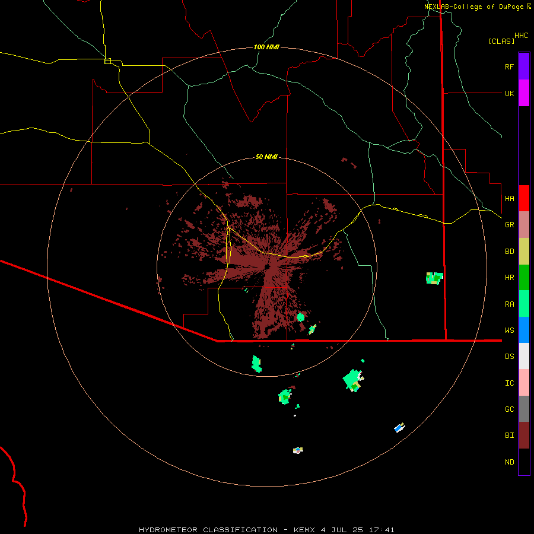Select the dusty pink GR legend swatch
Image resolution: width=534 pixels, height=534 pixels.
[x=524, y=225]
